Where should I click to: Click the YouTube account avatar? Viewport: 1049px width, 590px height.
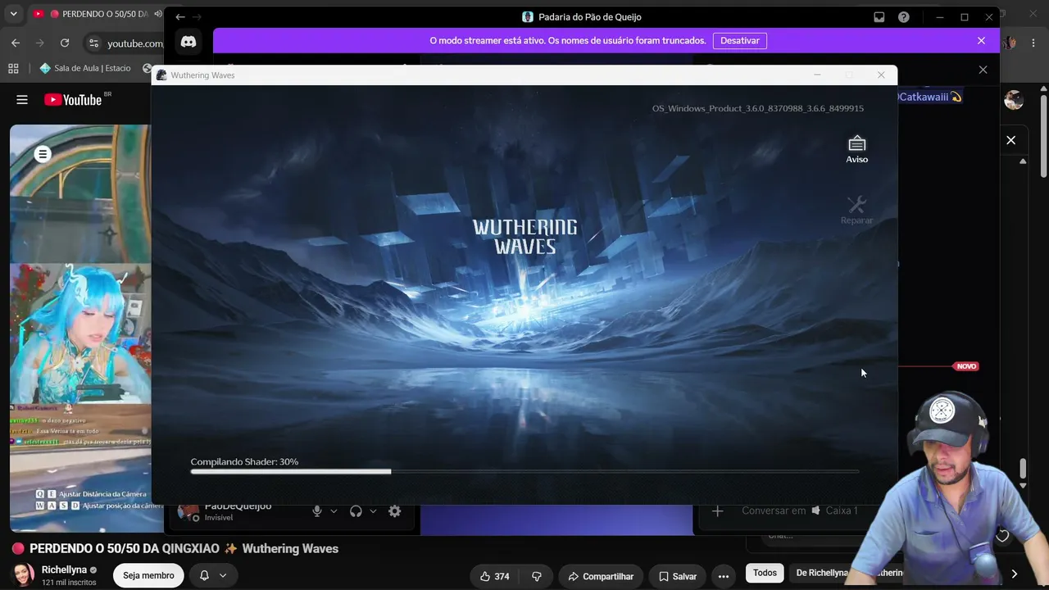[x=1014, y=100]
